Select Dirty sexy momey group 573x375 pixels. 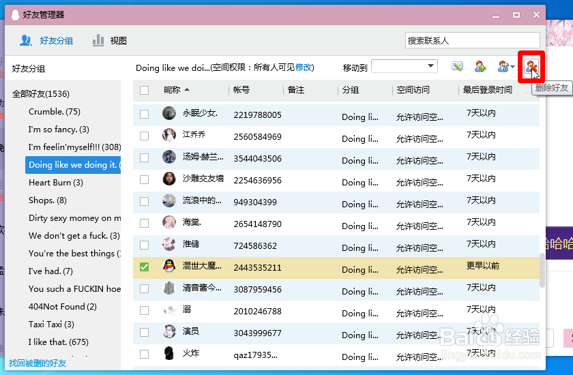click(x=74, y=218)
